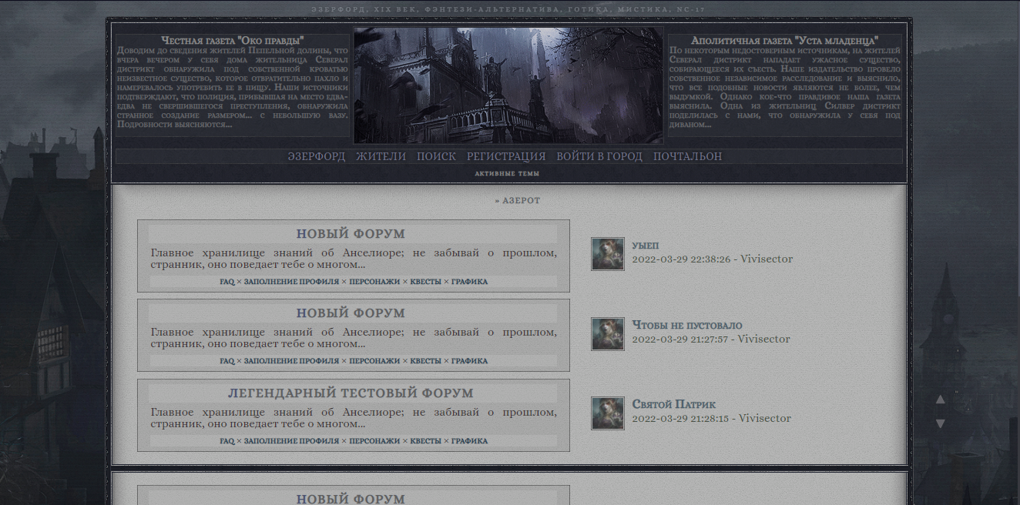Viewport: 1020px width, 505px height.
Task: Click the scroll-to-top up arrow
Action: click(940, 400)
